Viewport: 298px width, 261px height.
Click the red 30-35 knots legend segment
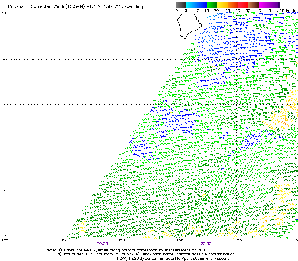point(243,5)
